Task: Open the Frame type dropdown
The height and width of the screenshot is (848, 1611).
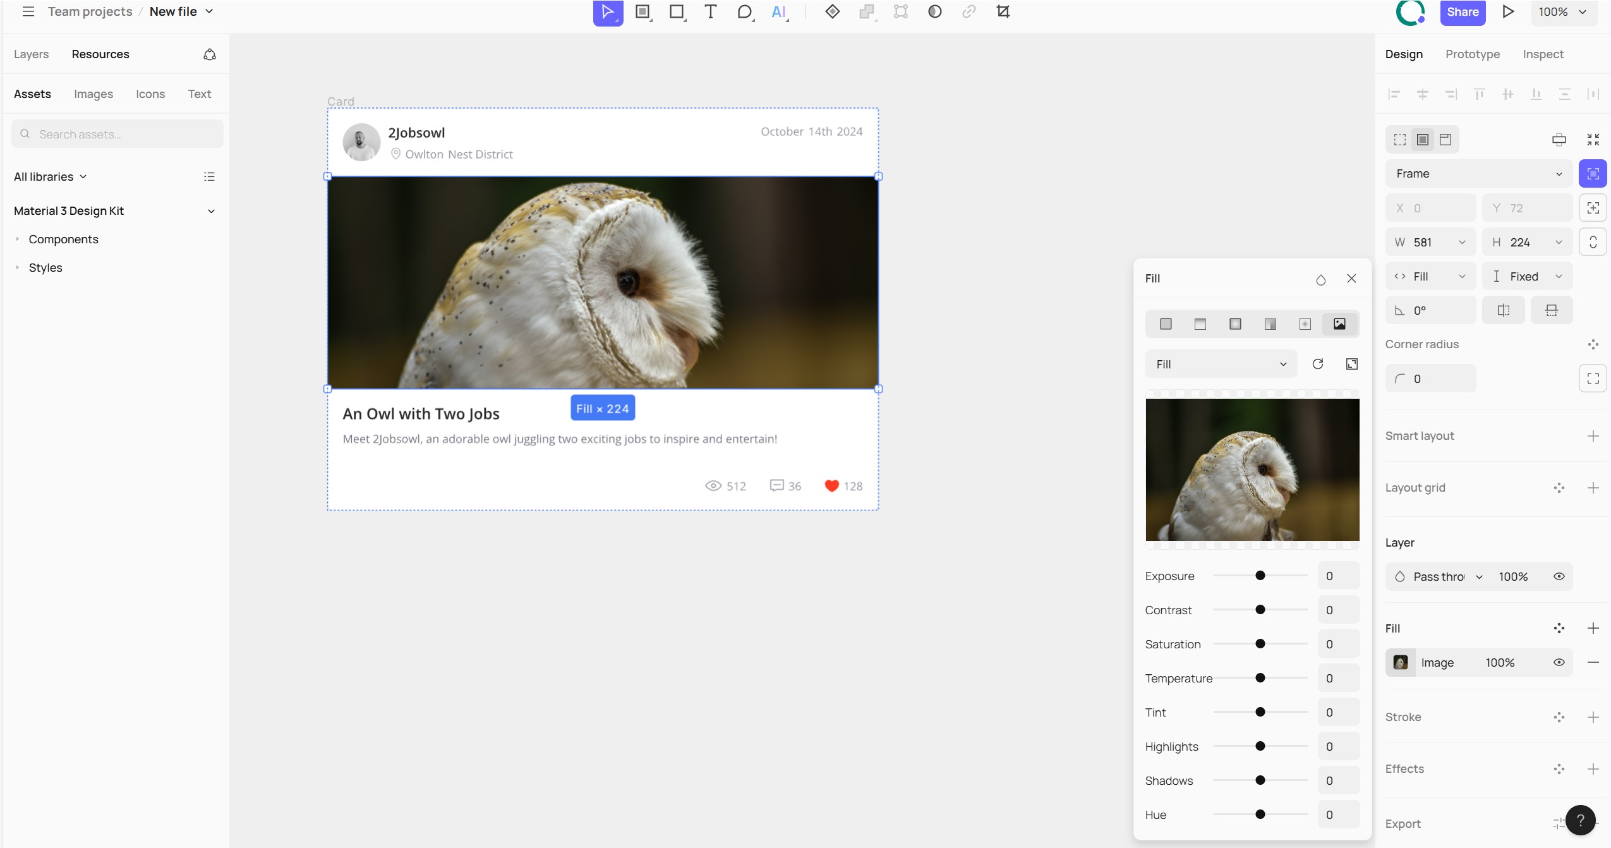Action: 1479,173
